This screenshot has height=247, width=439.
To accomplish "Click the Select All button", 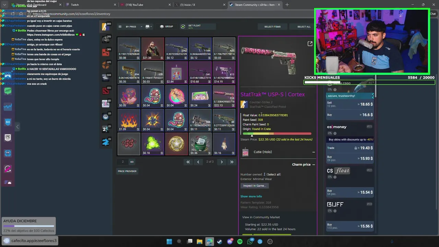I will point(304,26).
